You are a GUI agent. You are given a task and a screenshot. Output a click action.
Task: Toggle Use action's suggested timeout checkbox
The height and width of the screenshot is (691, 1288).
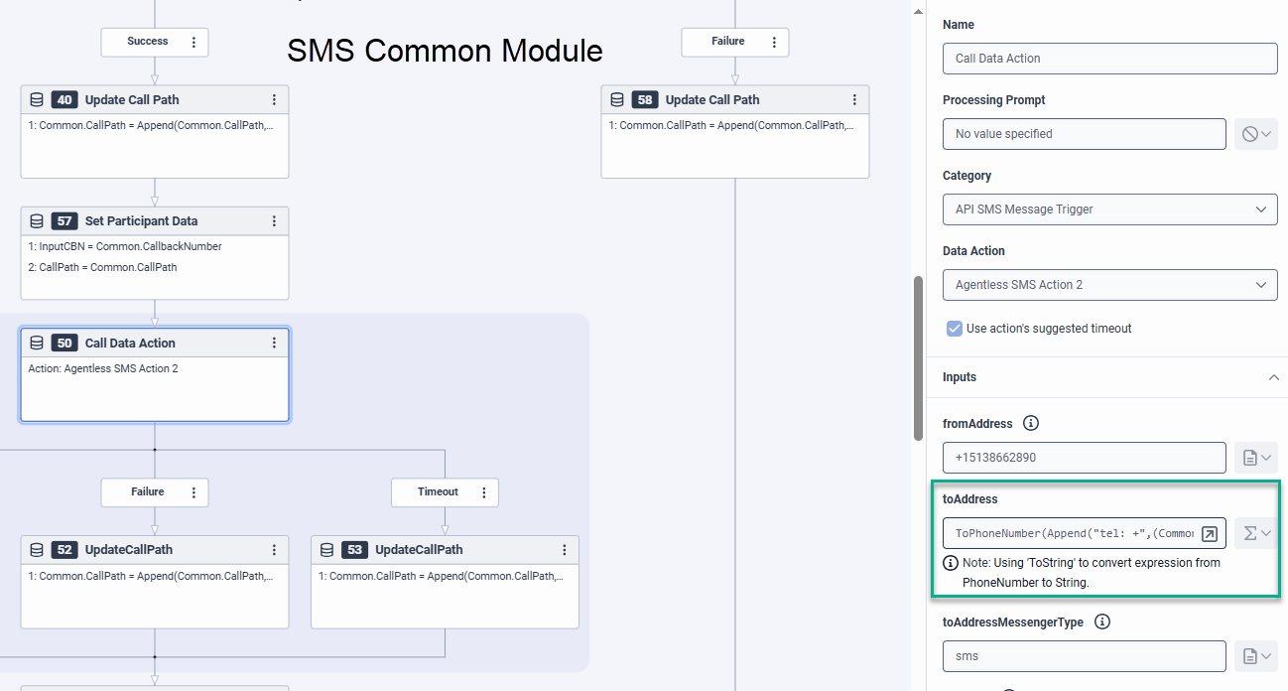click(955, 329)
